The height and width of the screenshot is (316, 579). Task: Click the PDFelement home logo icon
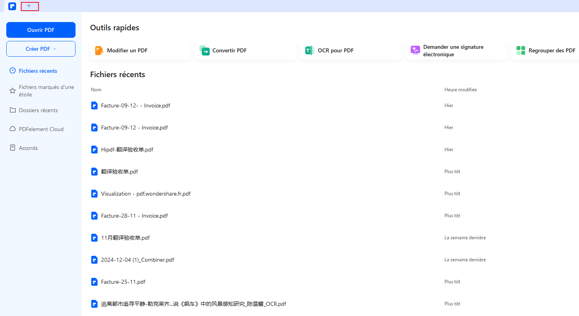coord(12,6)
